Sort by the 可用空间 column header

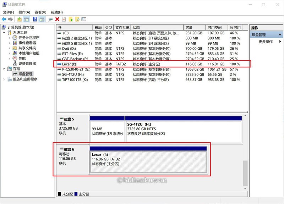(x=217, y=28)
